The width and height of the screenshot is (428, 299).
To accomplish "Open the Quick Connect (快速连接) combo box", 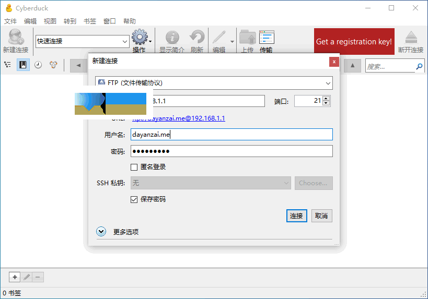I will point(83,41).
